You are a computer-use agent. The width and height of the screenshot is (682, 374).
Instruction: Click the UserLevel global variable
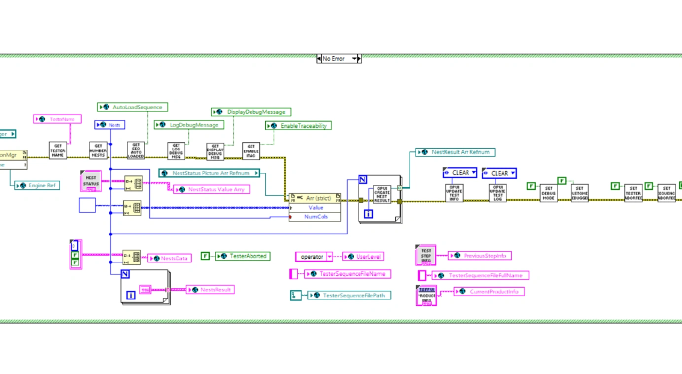[363, 257]
